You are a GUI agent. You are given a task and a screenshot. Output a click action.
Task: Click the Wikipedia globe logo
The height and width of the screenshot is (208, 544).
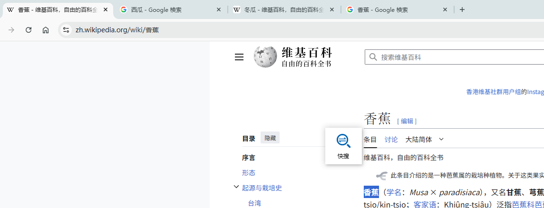click(x=265, y=57)
